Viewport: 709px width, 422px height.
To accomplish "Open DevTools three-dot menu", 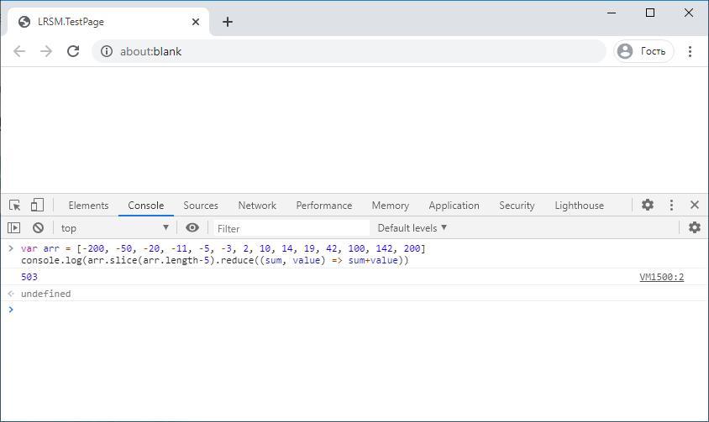I will pyautogui.click(x=671, y=205).
